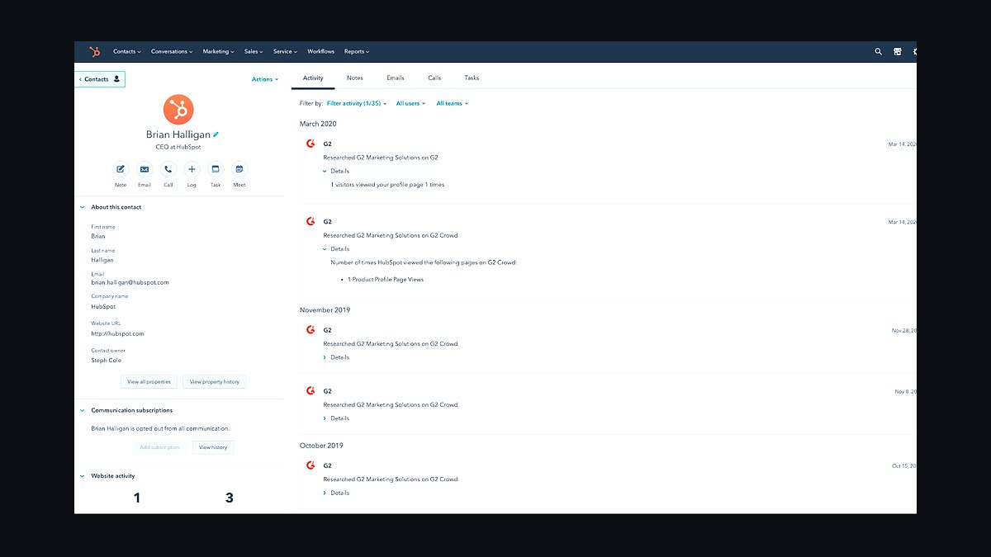The height and width of the screenshot is (557, 991).
Task: Click the website URL http://hubspot.com
Action: 117,333
